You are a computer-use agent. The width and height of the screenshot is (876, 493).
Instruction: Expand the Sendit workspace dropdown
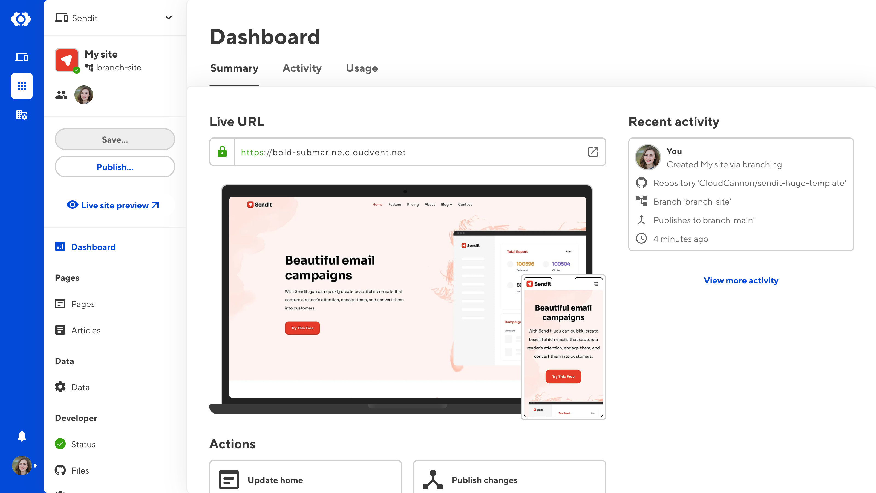point(168,18)
